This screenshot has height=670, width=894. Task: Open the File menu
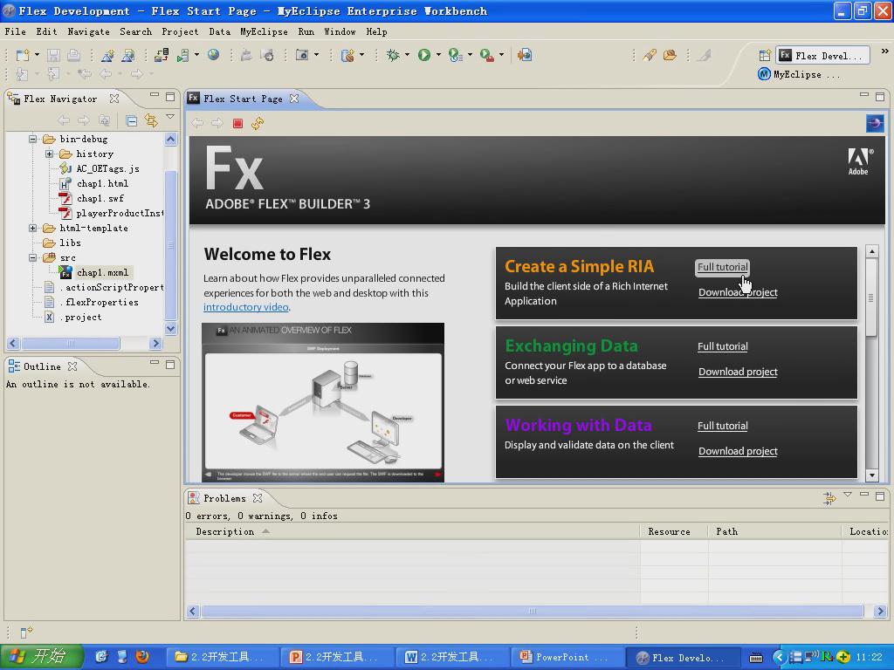click(x=16, y=31)
